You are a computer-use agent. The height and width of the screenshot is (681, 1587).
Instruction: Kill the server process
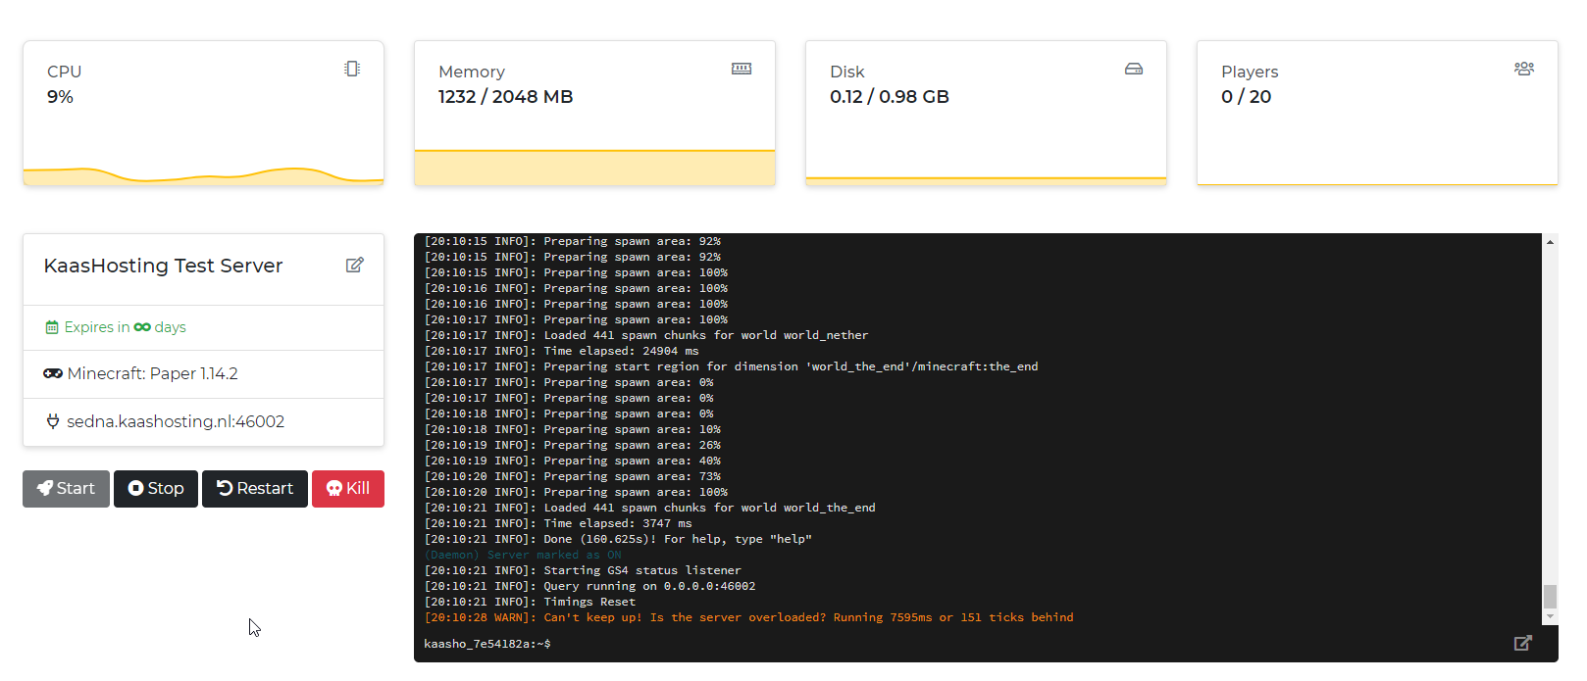pyautogui.click(x=348, y=488)
